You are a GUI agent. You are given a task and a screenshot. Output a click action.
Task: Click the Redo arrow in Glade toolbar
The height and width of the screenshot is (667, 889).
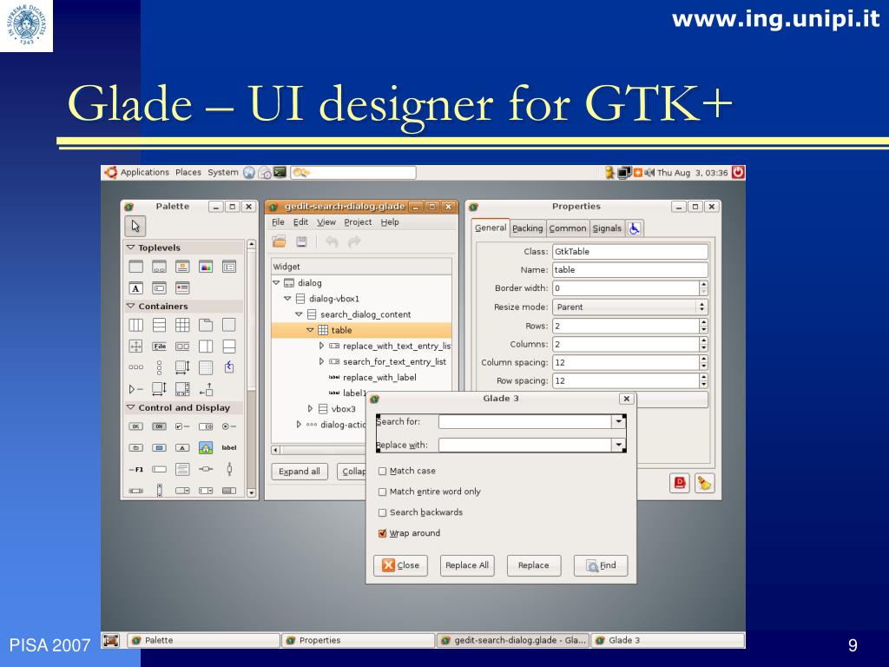pos(354,242)
